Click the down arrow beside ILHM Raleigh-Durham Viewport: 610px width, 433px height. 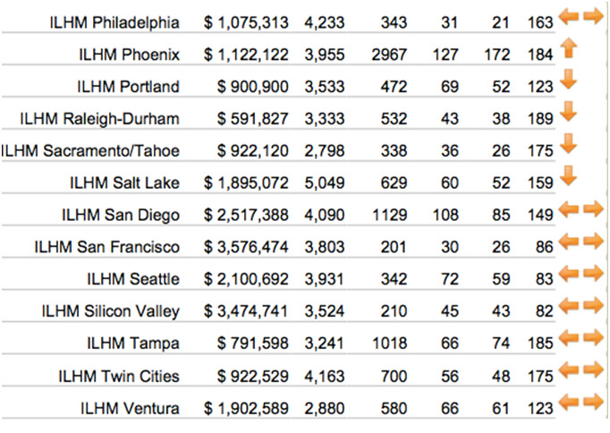(x=568, y=112)
